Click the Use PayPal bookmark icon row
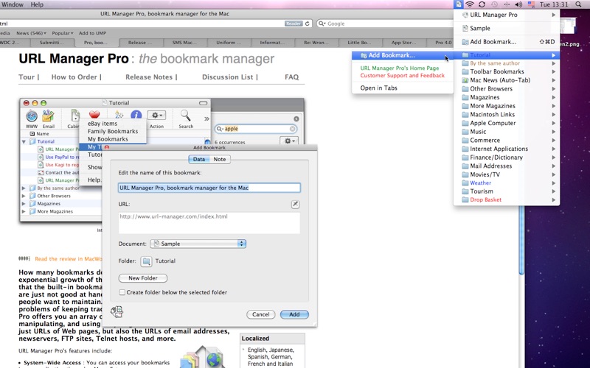 41,157
